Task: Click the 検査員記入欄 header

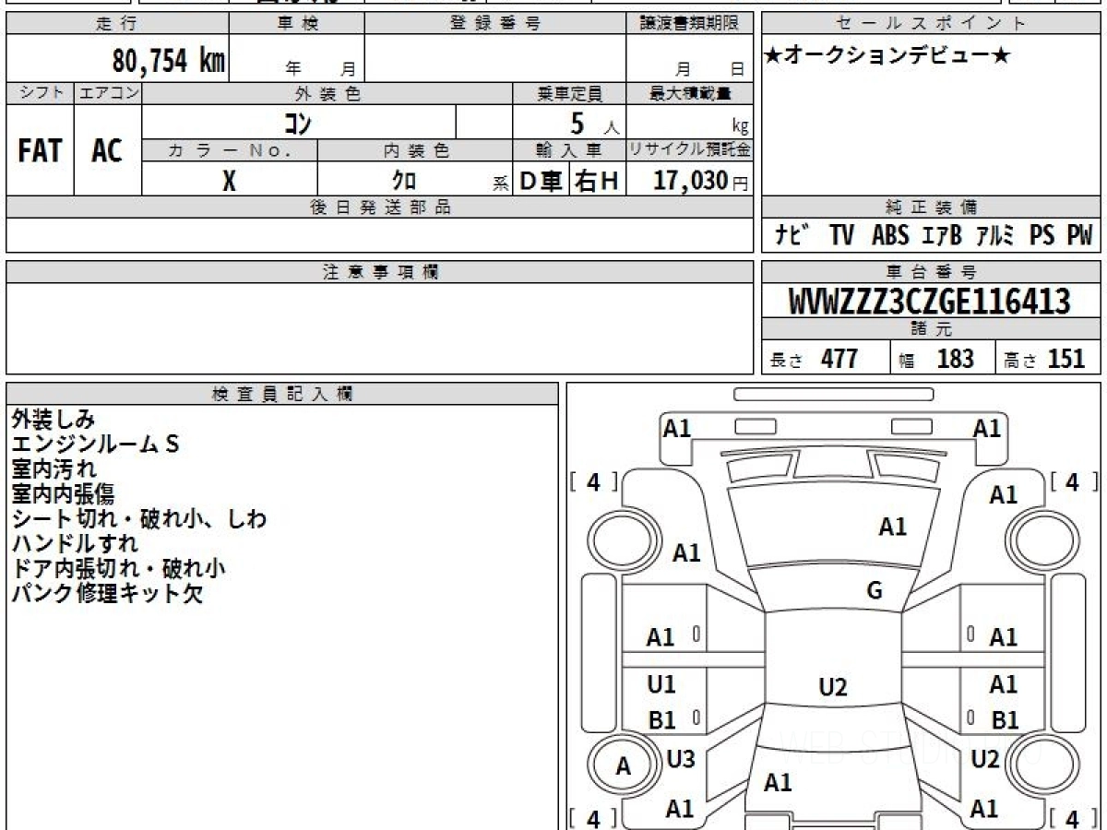Action: click(282, 394)
